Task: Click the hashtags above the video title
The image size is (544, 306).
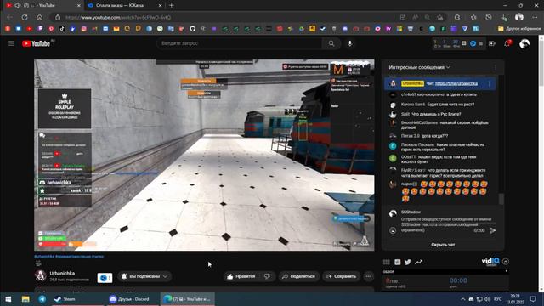Action: tap(69, 257)
